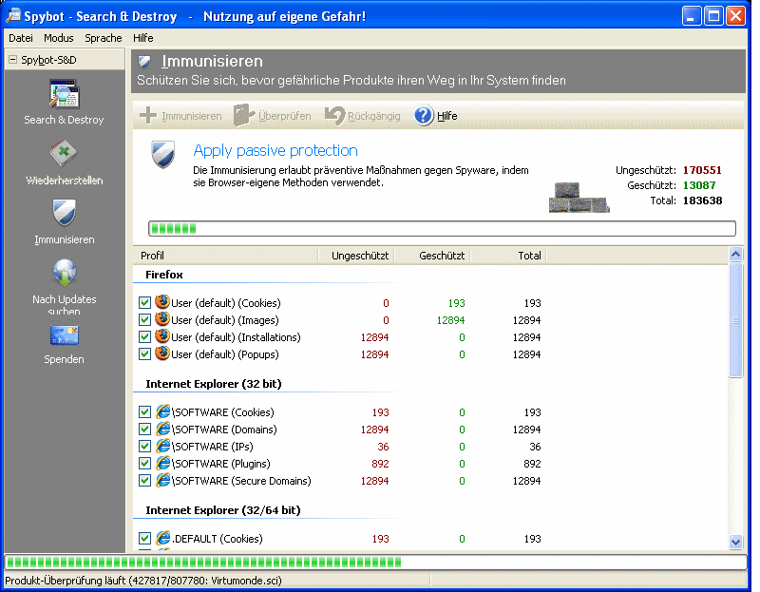Toggle the \SOFTWARE (Plugins) checkbox
This screenshot has height=592, width=760.
pos(144,464)
